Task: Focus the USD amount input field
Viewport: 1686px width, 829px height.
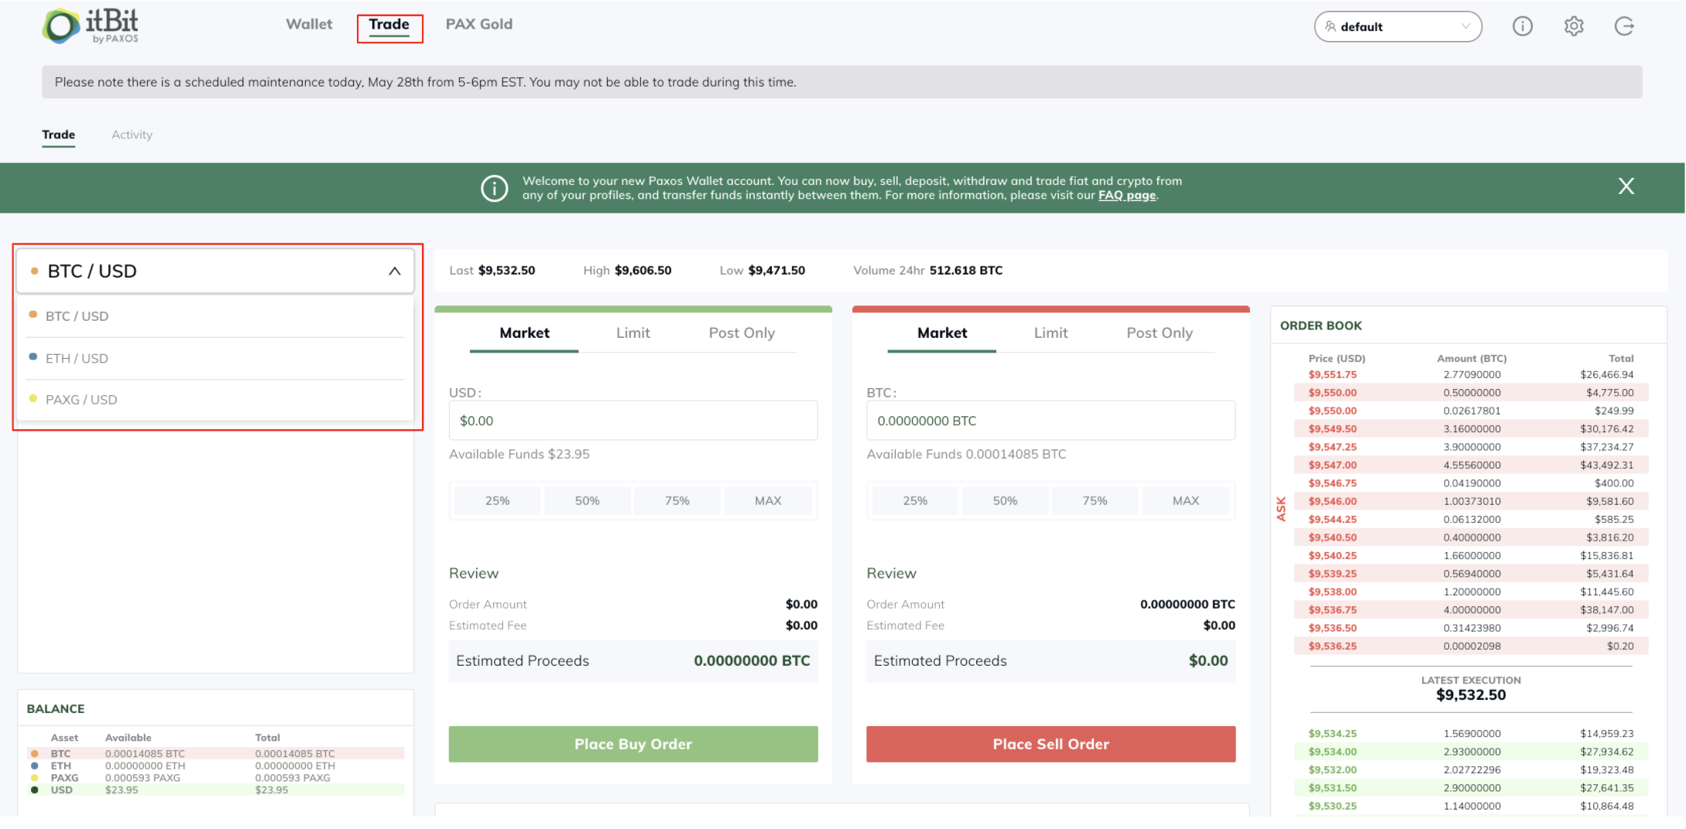Action: click(633, 421)
